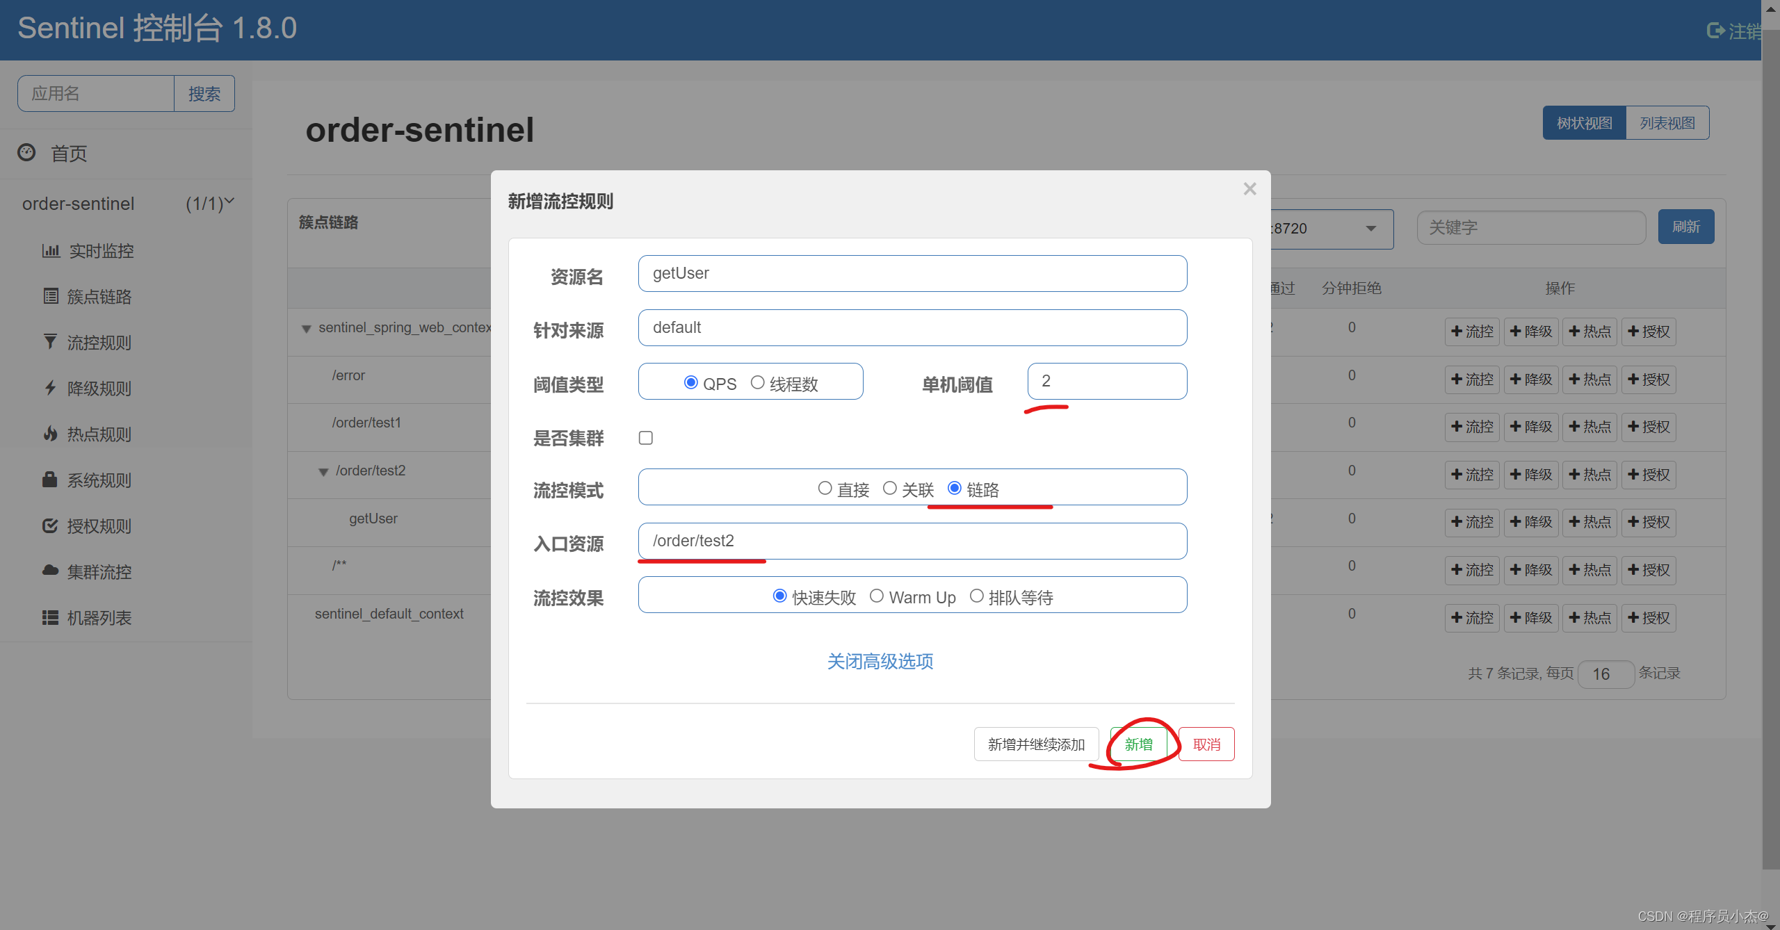Close the 新增流控规则 dialog with X
Image resolution: width=1780 pixels, height=930 pixels.
pos(1249,189)
